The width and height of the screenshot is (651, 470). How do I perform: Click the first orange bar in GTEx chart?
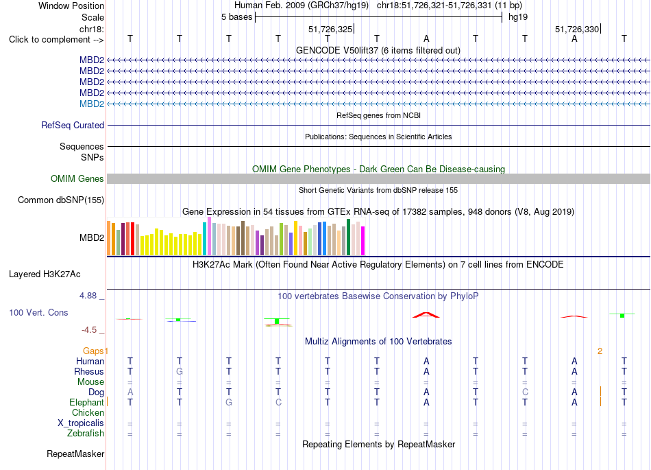[109, 238]
